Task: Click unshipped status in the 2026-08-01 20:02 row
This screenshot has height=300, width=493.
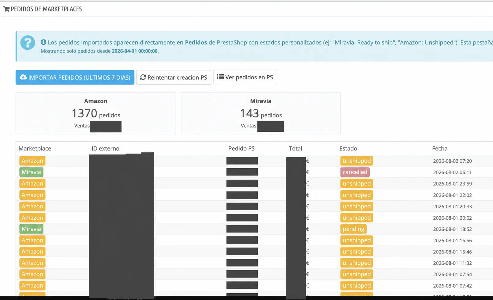Action: pos(356,218)
